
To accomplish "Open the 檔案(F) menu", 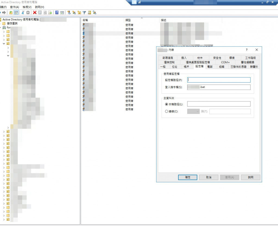I will (x=3, y=7).
